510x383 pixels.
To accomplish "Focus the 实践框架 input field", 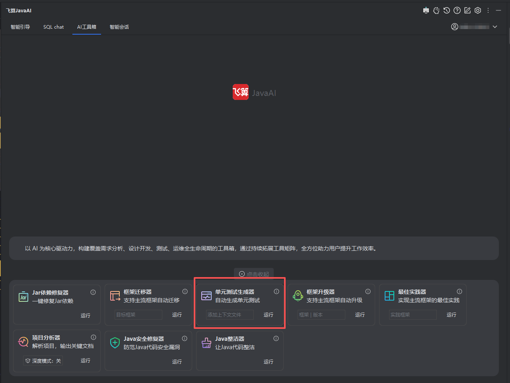I will tap(413, 315).
